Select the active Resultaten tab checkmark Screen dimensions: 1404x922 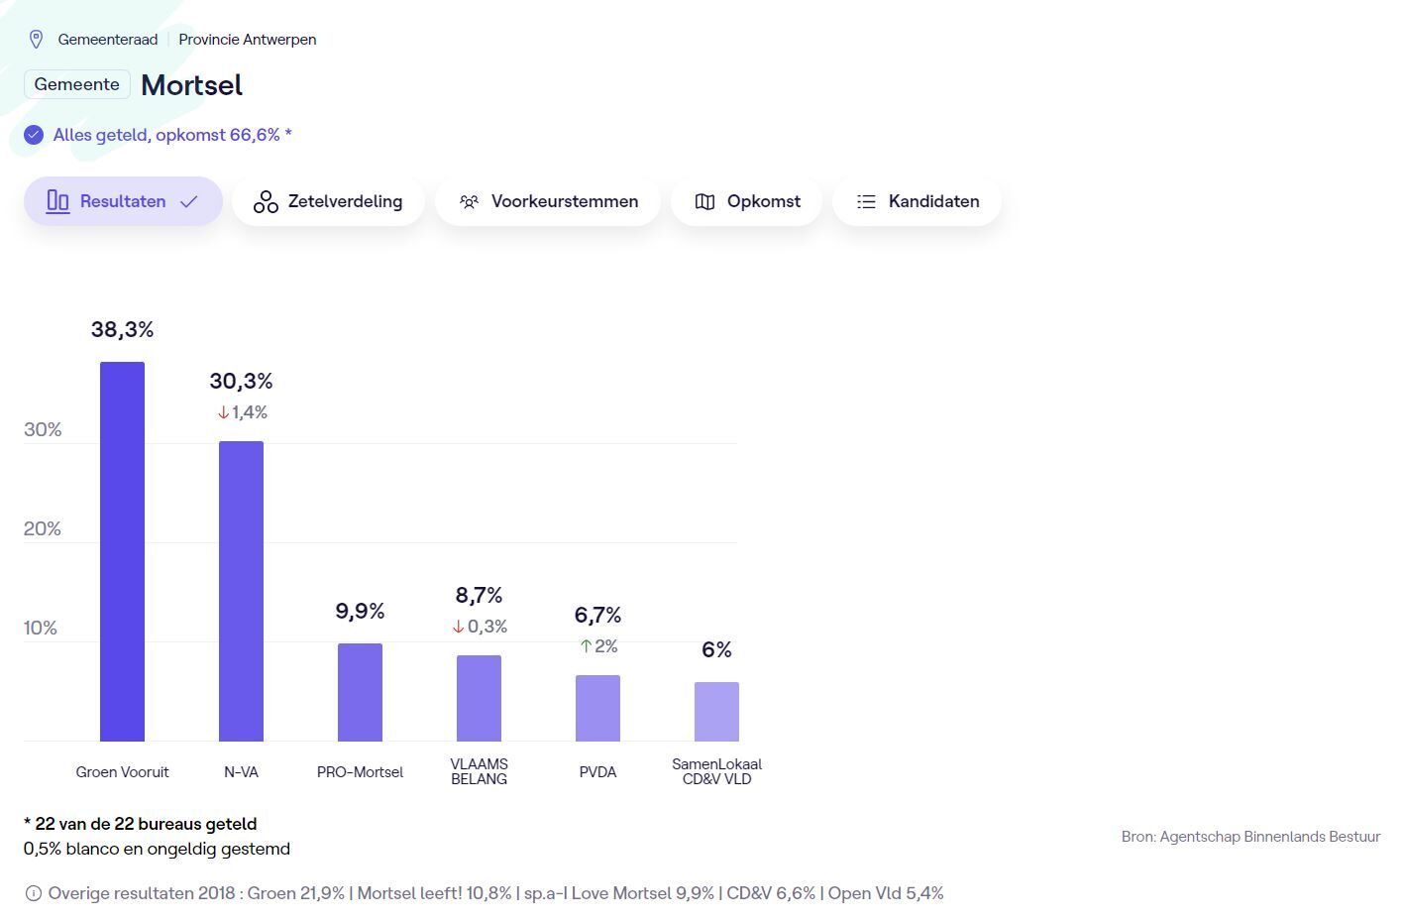pyautogui.click(x=189, y=201)
